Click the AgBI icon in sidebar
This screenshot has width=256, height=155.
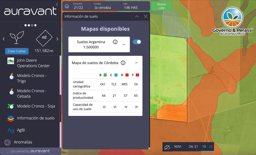[11, 130]
